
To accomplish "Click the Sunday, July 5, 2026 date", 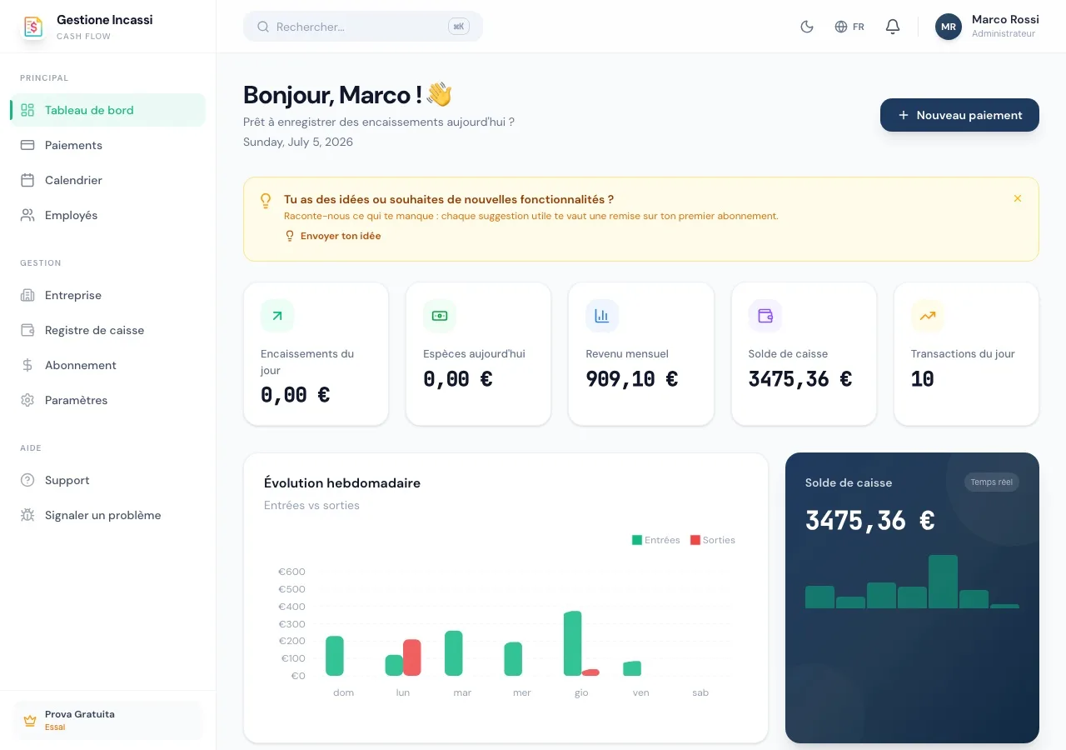I will [x=298, y=142].
